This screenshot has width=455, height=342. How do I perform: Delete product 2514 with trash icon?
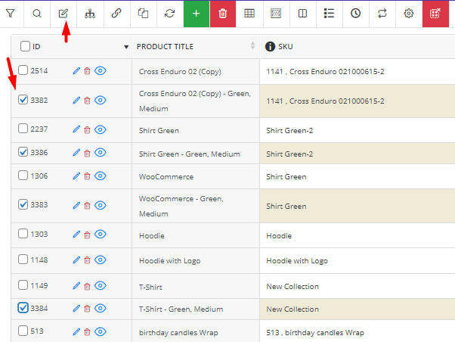tap(87, 71)
